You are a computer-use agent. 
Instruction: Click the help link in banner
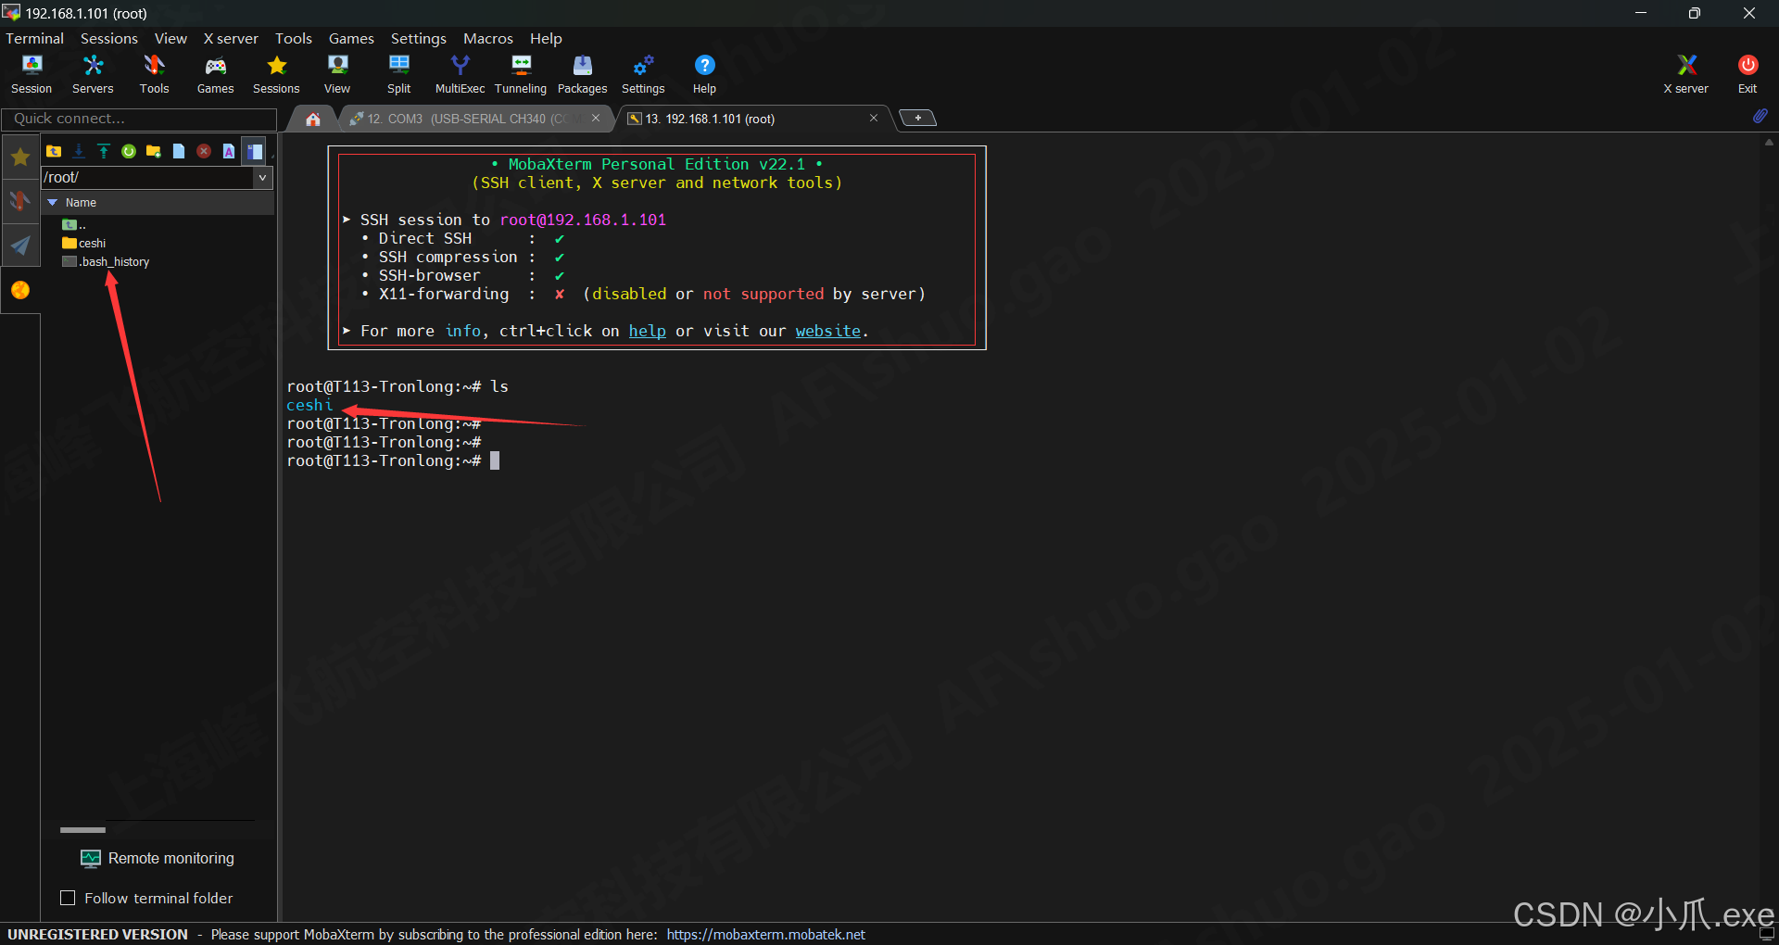[647, 331]
